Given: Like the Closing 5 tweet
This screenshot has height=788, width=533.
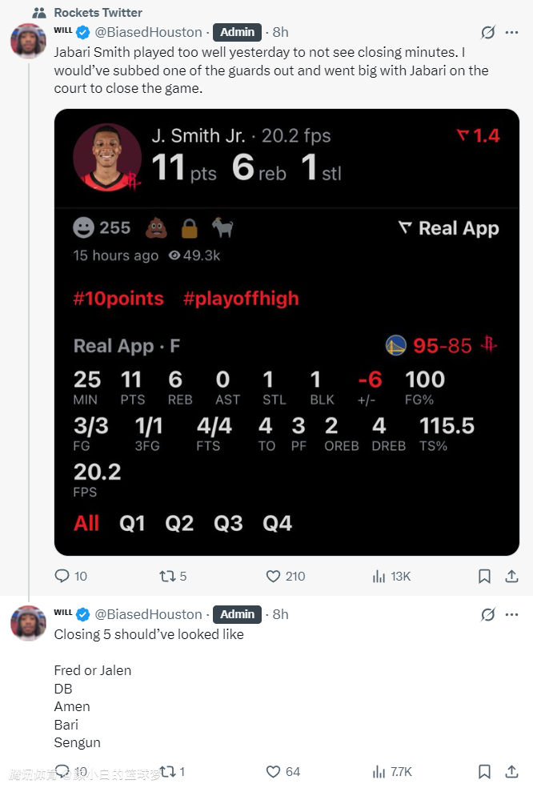Looking at the screenshot, I should (274, 772).
